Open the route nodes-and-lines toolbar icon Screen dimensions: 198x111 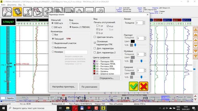click(x=28, y=12)
